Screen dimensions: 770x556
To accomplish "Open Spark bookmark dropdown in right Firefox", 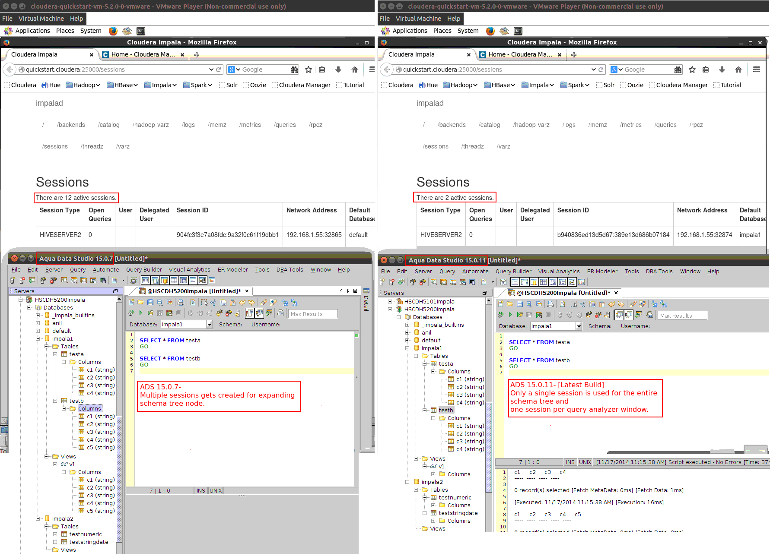I will click(x=575, y=85).
